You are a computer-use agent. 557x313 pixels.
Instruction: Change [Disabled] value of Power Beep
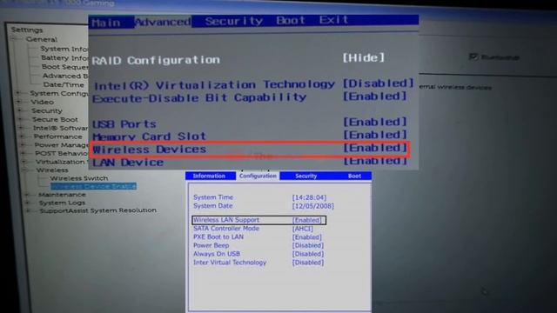[x=308, y=245]
